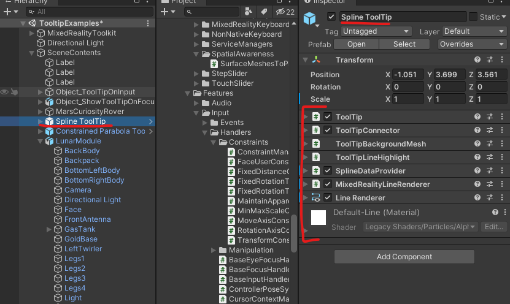
Task: Collapse the Features folder in Project
Action: click(187, 94)
